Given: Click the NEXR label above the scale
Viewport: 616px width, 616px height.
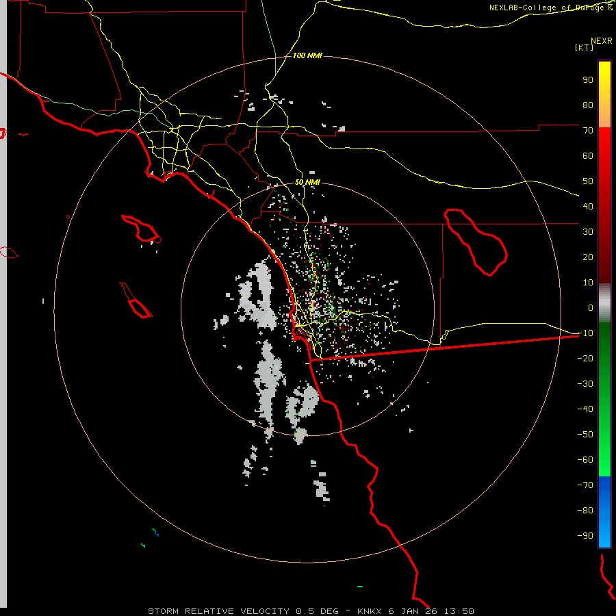Looking at the screenshot, I should click(x=601, y=41).
